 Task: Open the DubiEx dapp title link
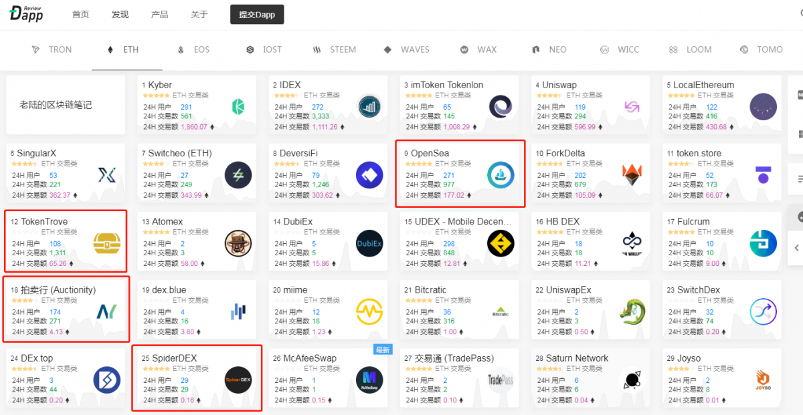coord(298,221)
